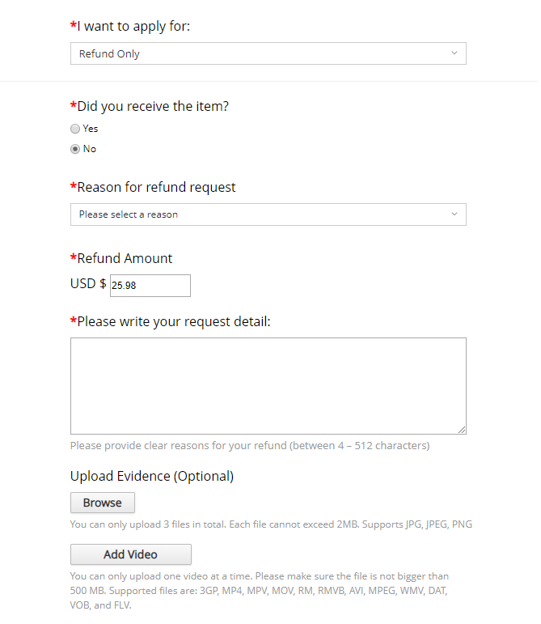This screenshot has width=541, height=624.
Task: Select the "Yes" radio button
Action: 75,129
